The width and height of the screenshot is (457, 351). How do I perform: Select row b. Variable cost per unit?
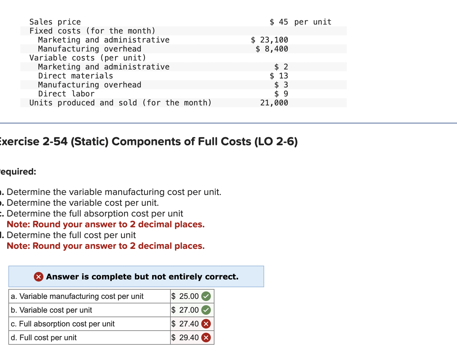(x=52, y=310)
